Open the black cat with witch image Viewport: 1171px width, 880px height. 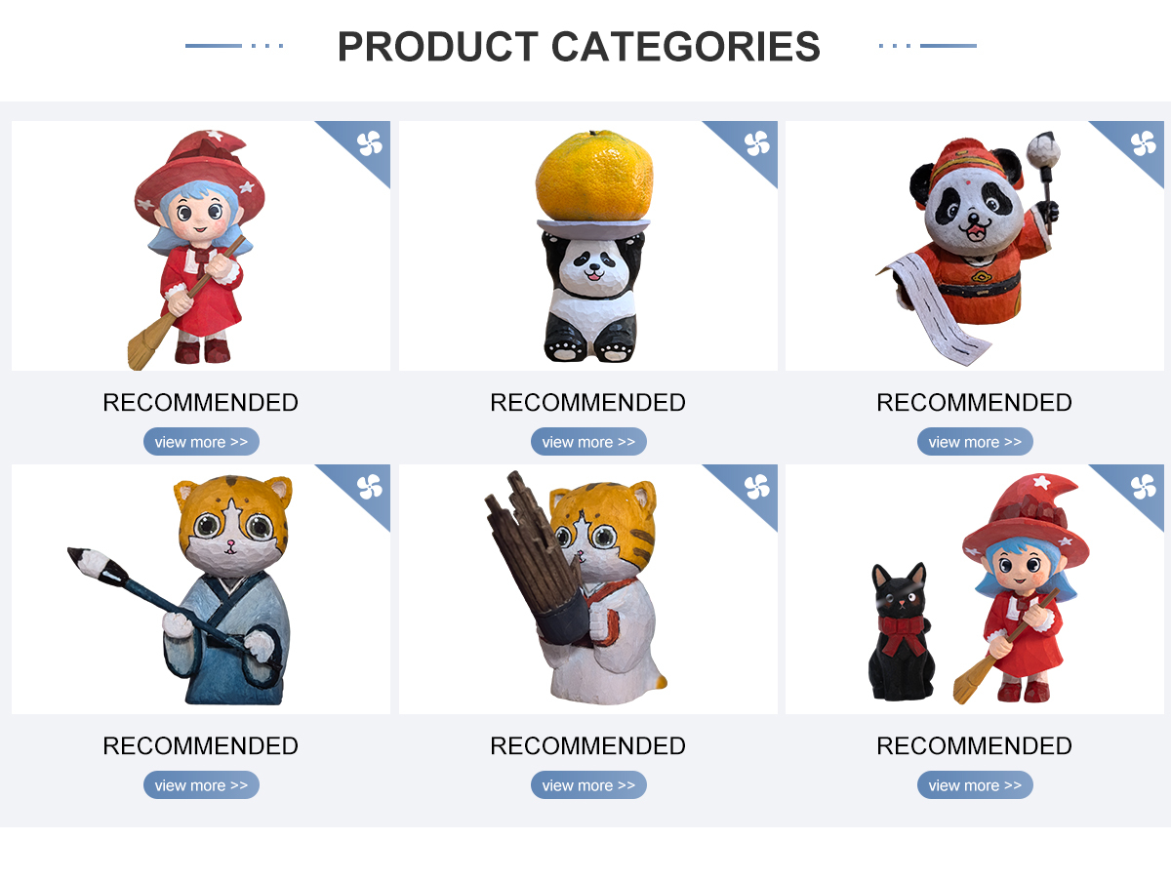pos(975,589)
